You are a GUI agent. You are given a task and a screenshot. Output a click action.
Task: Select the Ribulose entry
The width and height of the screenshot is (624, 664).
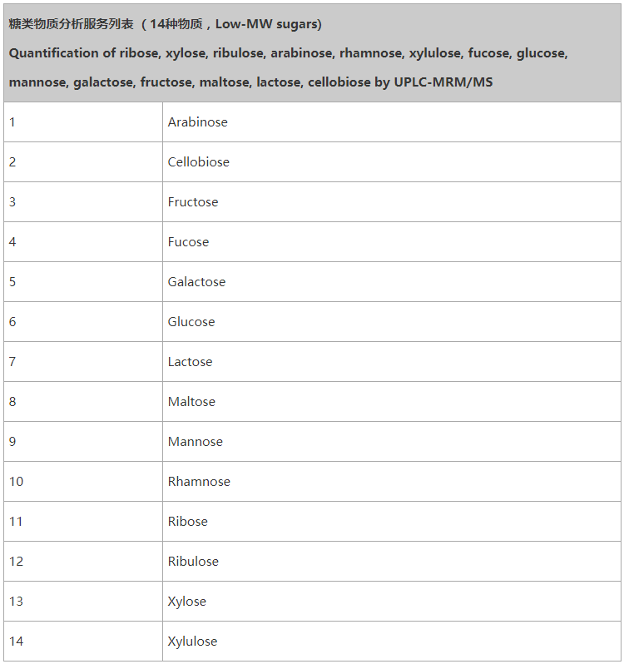[x=392, y=561]
